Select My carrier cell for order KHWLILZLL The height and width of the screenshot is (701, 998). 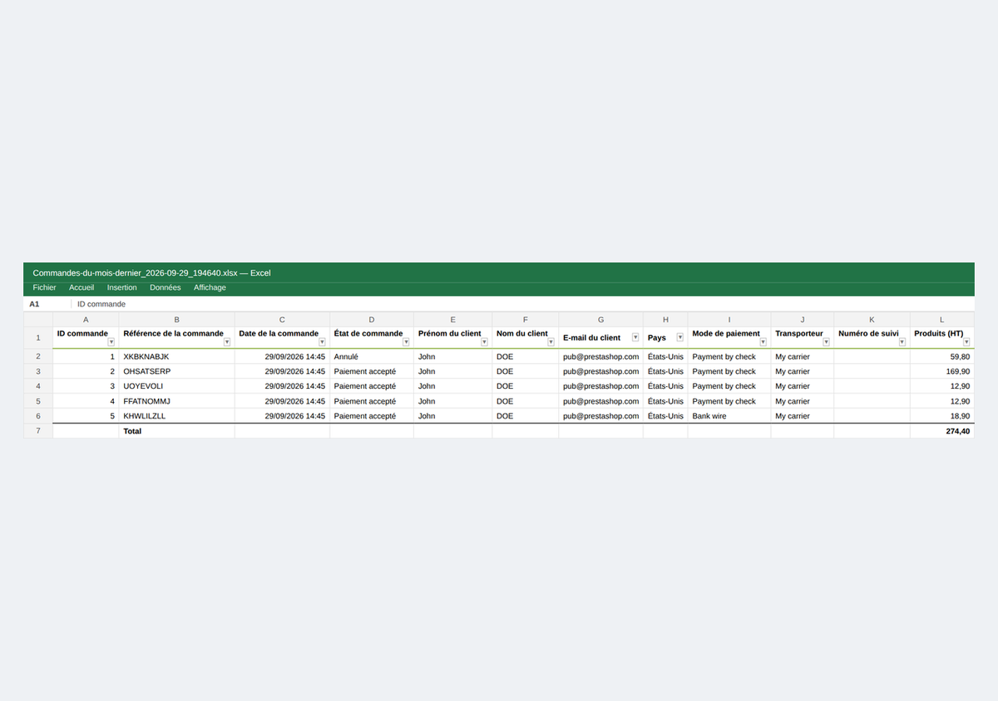803,416
